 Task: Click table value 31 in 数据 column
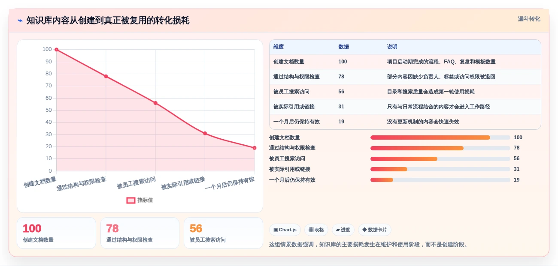tap(341, 107)
